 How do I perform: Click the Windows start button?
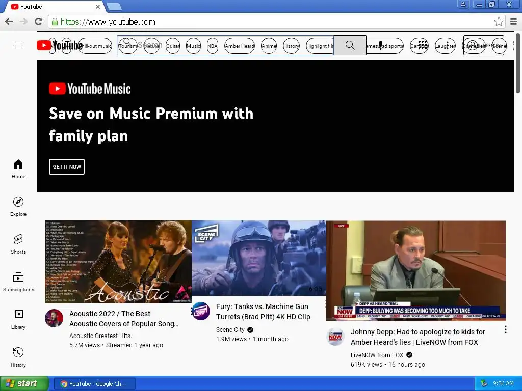click(x=24, y=383)
